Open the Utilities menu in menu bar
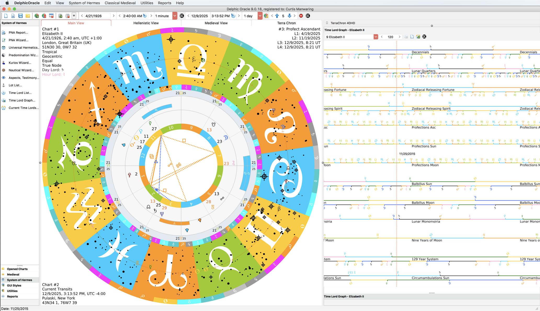This screenshot has height=311, width=540. 147,3
